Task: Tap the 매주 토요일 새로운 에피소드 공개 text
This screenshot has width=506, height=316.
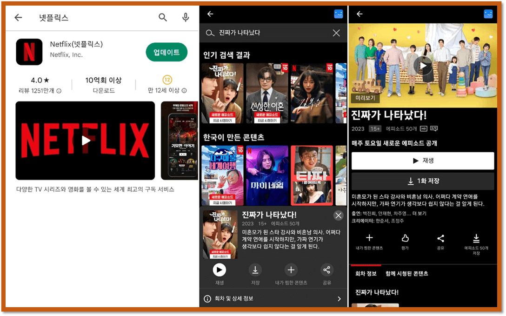Action: coord(394,143)
